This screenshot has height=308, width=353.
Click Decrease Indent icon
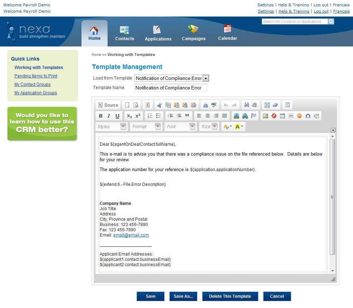[x=170, y=116]
